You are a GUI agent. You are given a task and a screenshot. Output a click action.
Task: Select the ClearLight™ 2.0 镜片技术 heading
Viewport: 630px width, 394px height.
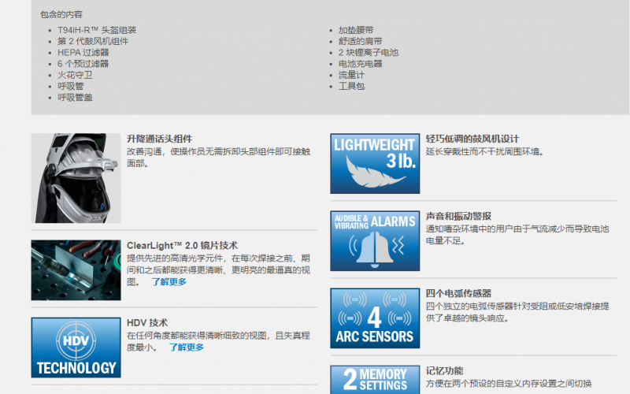tap(183, 245)
